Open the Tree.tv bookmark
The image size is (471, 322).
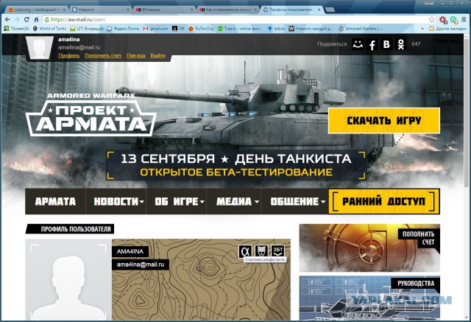point(240,29)
